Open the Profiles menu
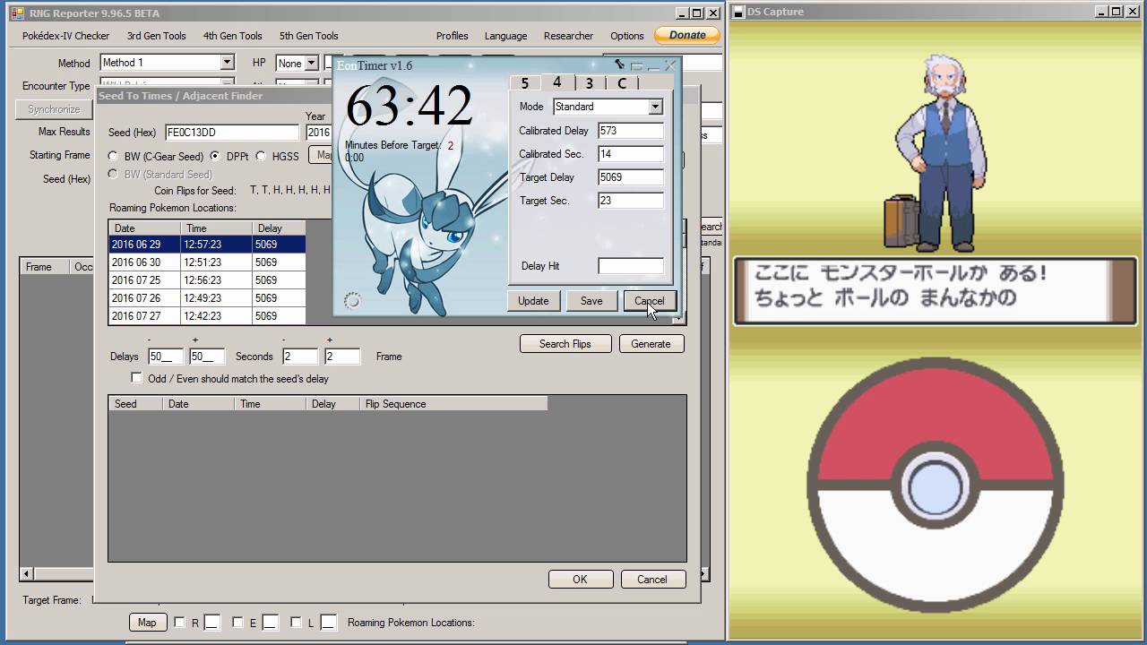Screen dimensions: 1147x645 point(453,36)
